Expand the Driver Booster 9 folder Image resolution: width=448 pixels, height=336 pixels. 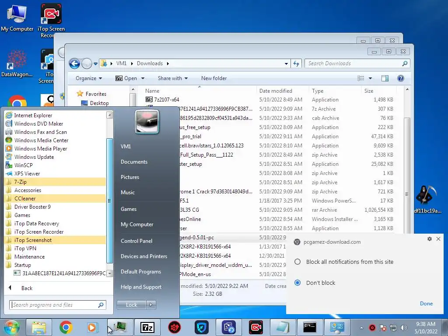[56, 206]
